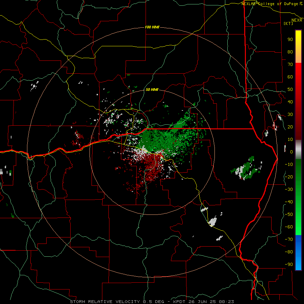Click the -50 value on the velocity scale
Image resolution: width=304 pixels, height=304 pixels.
tap(289, 214)
